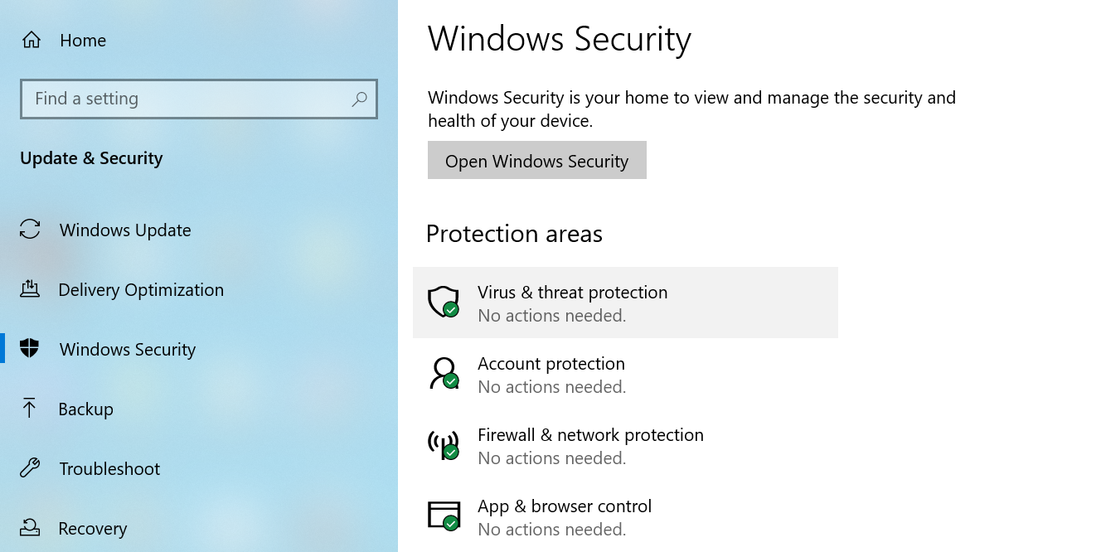This screenshot has width=1106, height=552.
Task: Select Backup from the sidebar menu
Action: (86, 409)
